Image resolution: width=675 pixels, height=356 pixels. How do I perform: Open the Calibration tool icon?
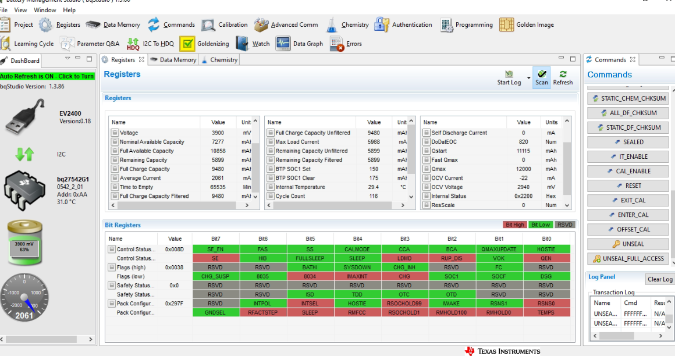(208, 25)
